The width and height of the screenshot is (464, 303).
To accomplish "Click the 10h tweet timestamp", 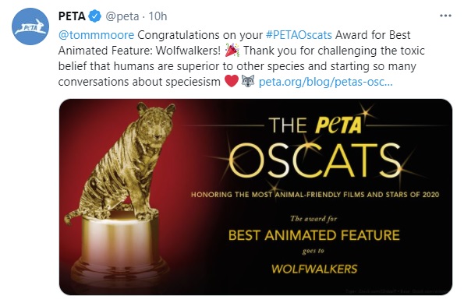I will (158, 16).
